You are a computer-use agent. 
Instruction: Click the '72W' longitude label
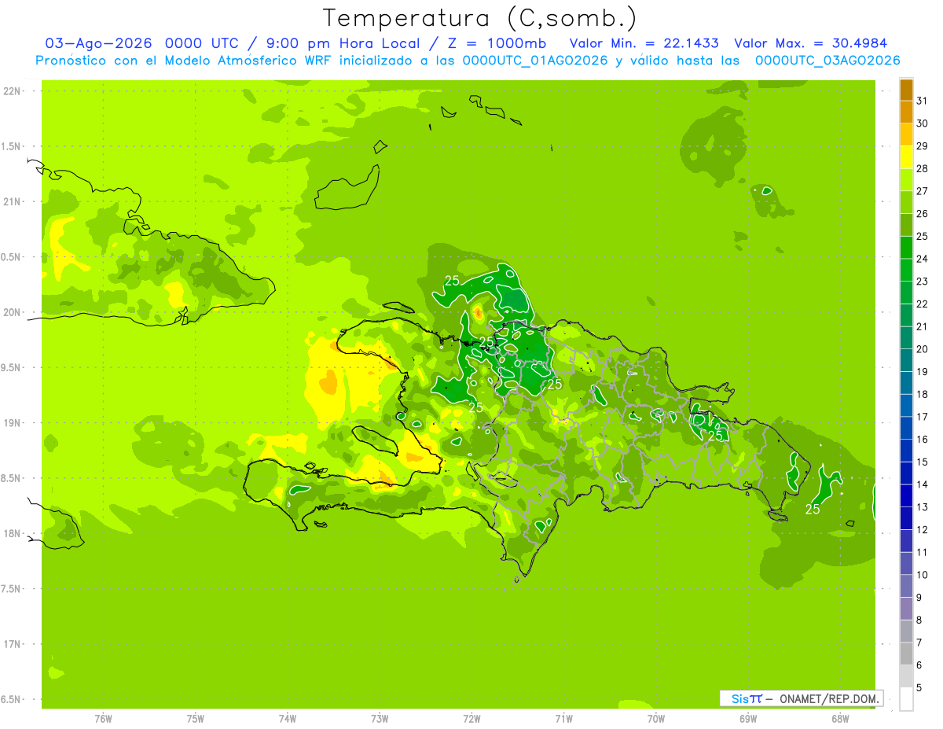click(x=472, y=720)
